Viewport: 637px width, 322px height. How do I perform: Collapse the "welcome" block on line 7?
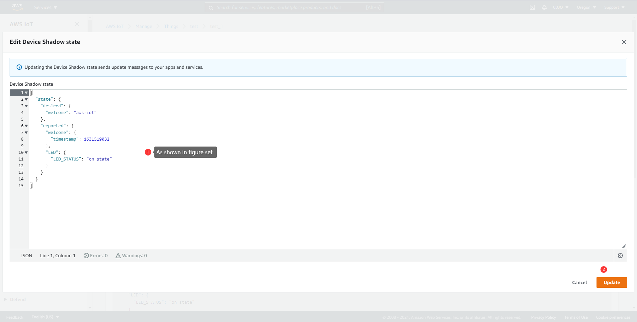point(26,133)
